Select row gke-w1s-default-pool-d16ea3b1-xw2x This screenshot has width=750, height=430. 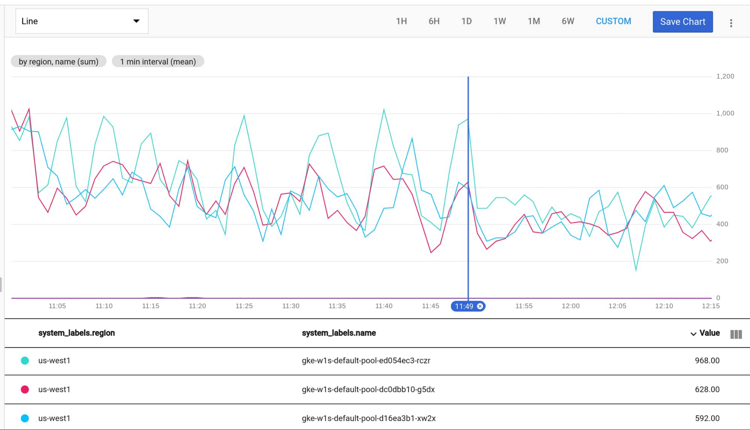[377, 417]
